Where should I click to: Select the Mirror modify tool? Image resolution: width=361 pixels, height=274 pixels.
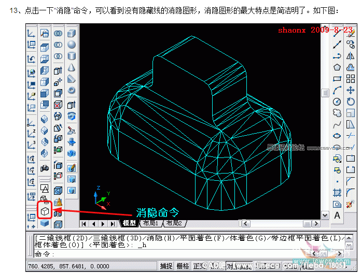[x=351, y=56]
